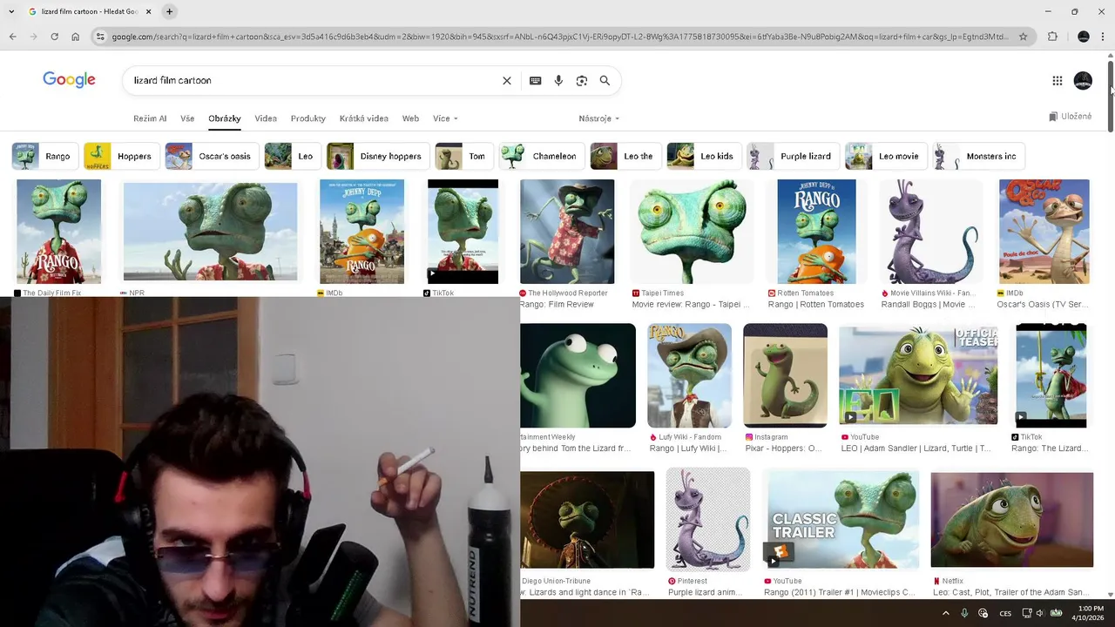1115x627 pixels.
Task: Reload the current page
Action: [54, 37]
